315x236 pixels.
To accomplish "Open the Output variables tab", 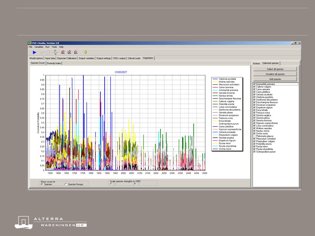I will click(x=86, y=58).
